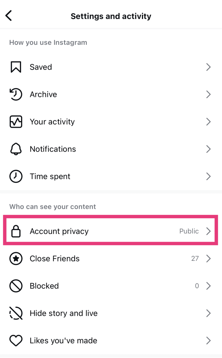
Task: Select the Account privacy padlock icon
Action: coord(16,231)
